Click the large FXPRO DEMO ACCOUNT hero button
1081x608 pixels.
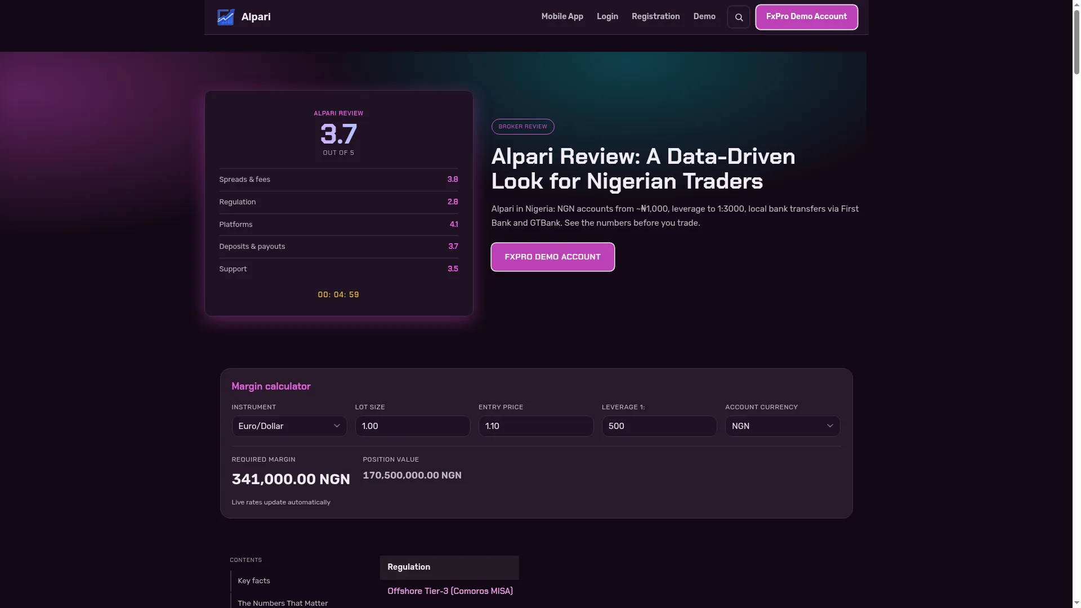552,257
